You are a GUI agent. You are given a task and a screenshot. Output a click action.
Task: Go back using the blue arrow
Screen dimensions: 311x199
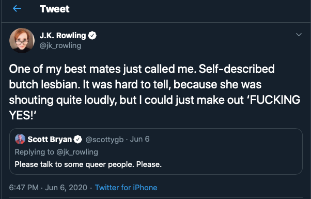coord(17,9)
